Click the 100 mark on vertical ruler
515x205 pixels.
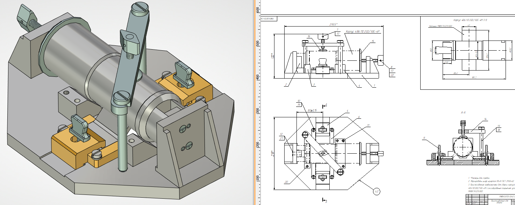click(x=258, y=178)
